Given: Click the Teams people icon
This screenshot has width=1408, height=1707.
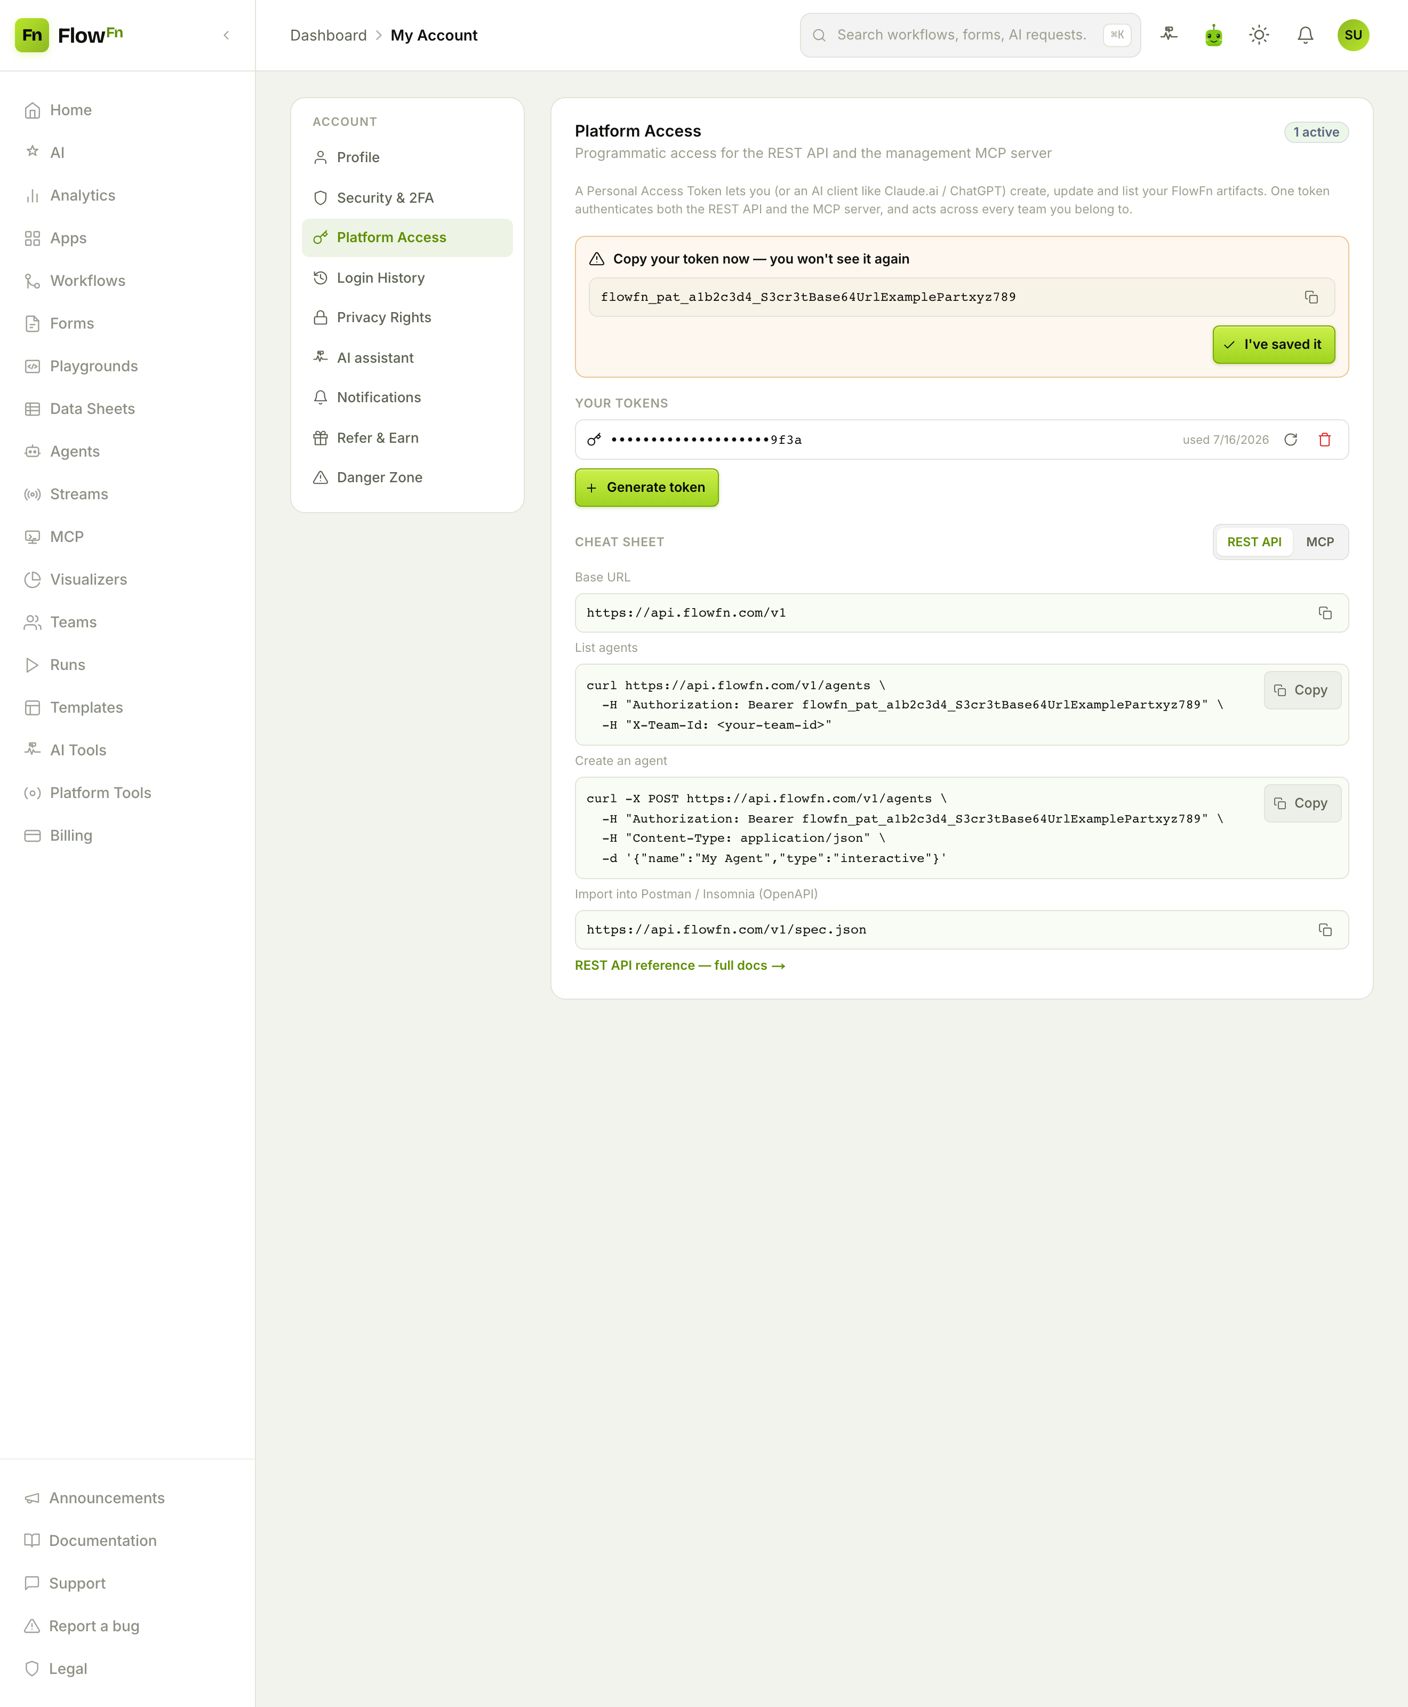Looking at the screenshot, I should [33, 623].
